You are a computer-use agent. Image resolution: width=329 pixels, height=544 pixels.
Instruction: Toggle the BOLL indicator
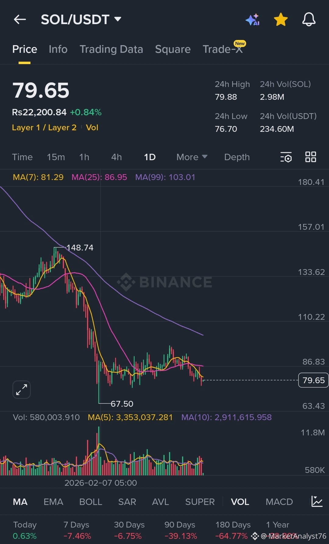(x=90, y=502)
